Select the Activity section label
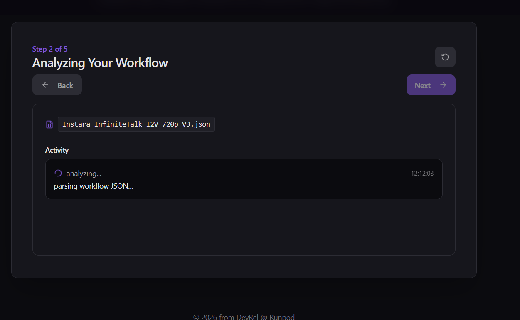520x320 pixels. tap(57, 150)
